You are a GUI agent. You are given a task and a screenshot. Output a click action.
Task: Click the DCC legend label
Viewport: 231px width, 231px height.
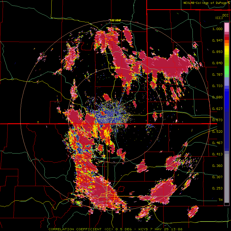(225, 15)
